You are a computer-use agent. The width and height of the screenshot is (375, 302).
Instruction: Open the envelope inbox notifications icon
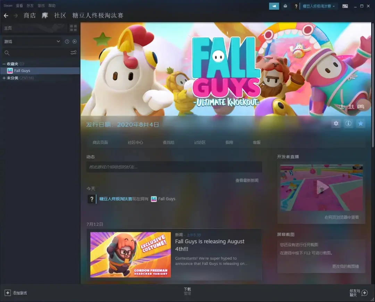285,6
